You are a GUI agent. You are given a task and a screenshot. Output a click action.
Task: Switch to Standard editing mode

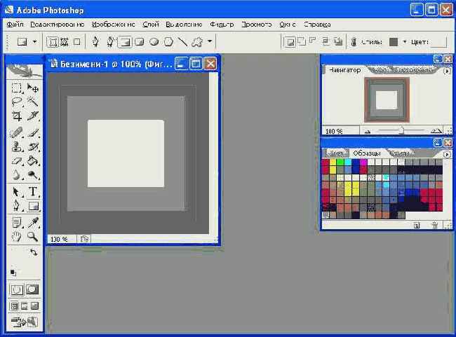coord(17,289)
